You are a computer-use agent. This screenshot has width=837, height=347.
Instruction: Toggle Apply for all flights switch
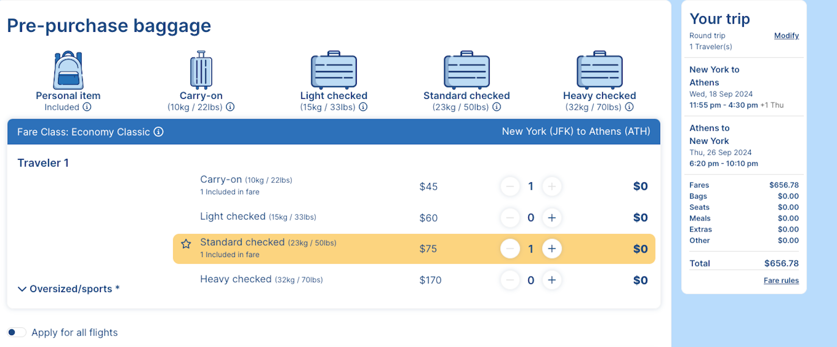coord(17,332)
